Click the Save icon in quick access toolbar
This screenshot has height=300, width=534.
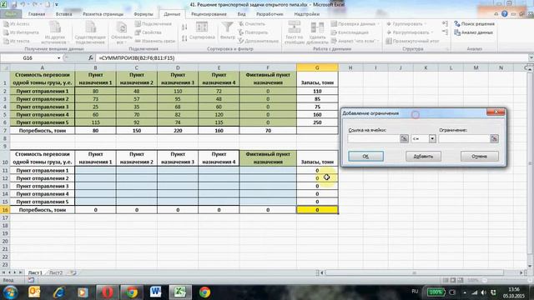[x=14, y=5]
